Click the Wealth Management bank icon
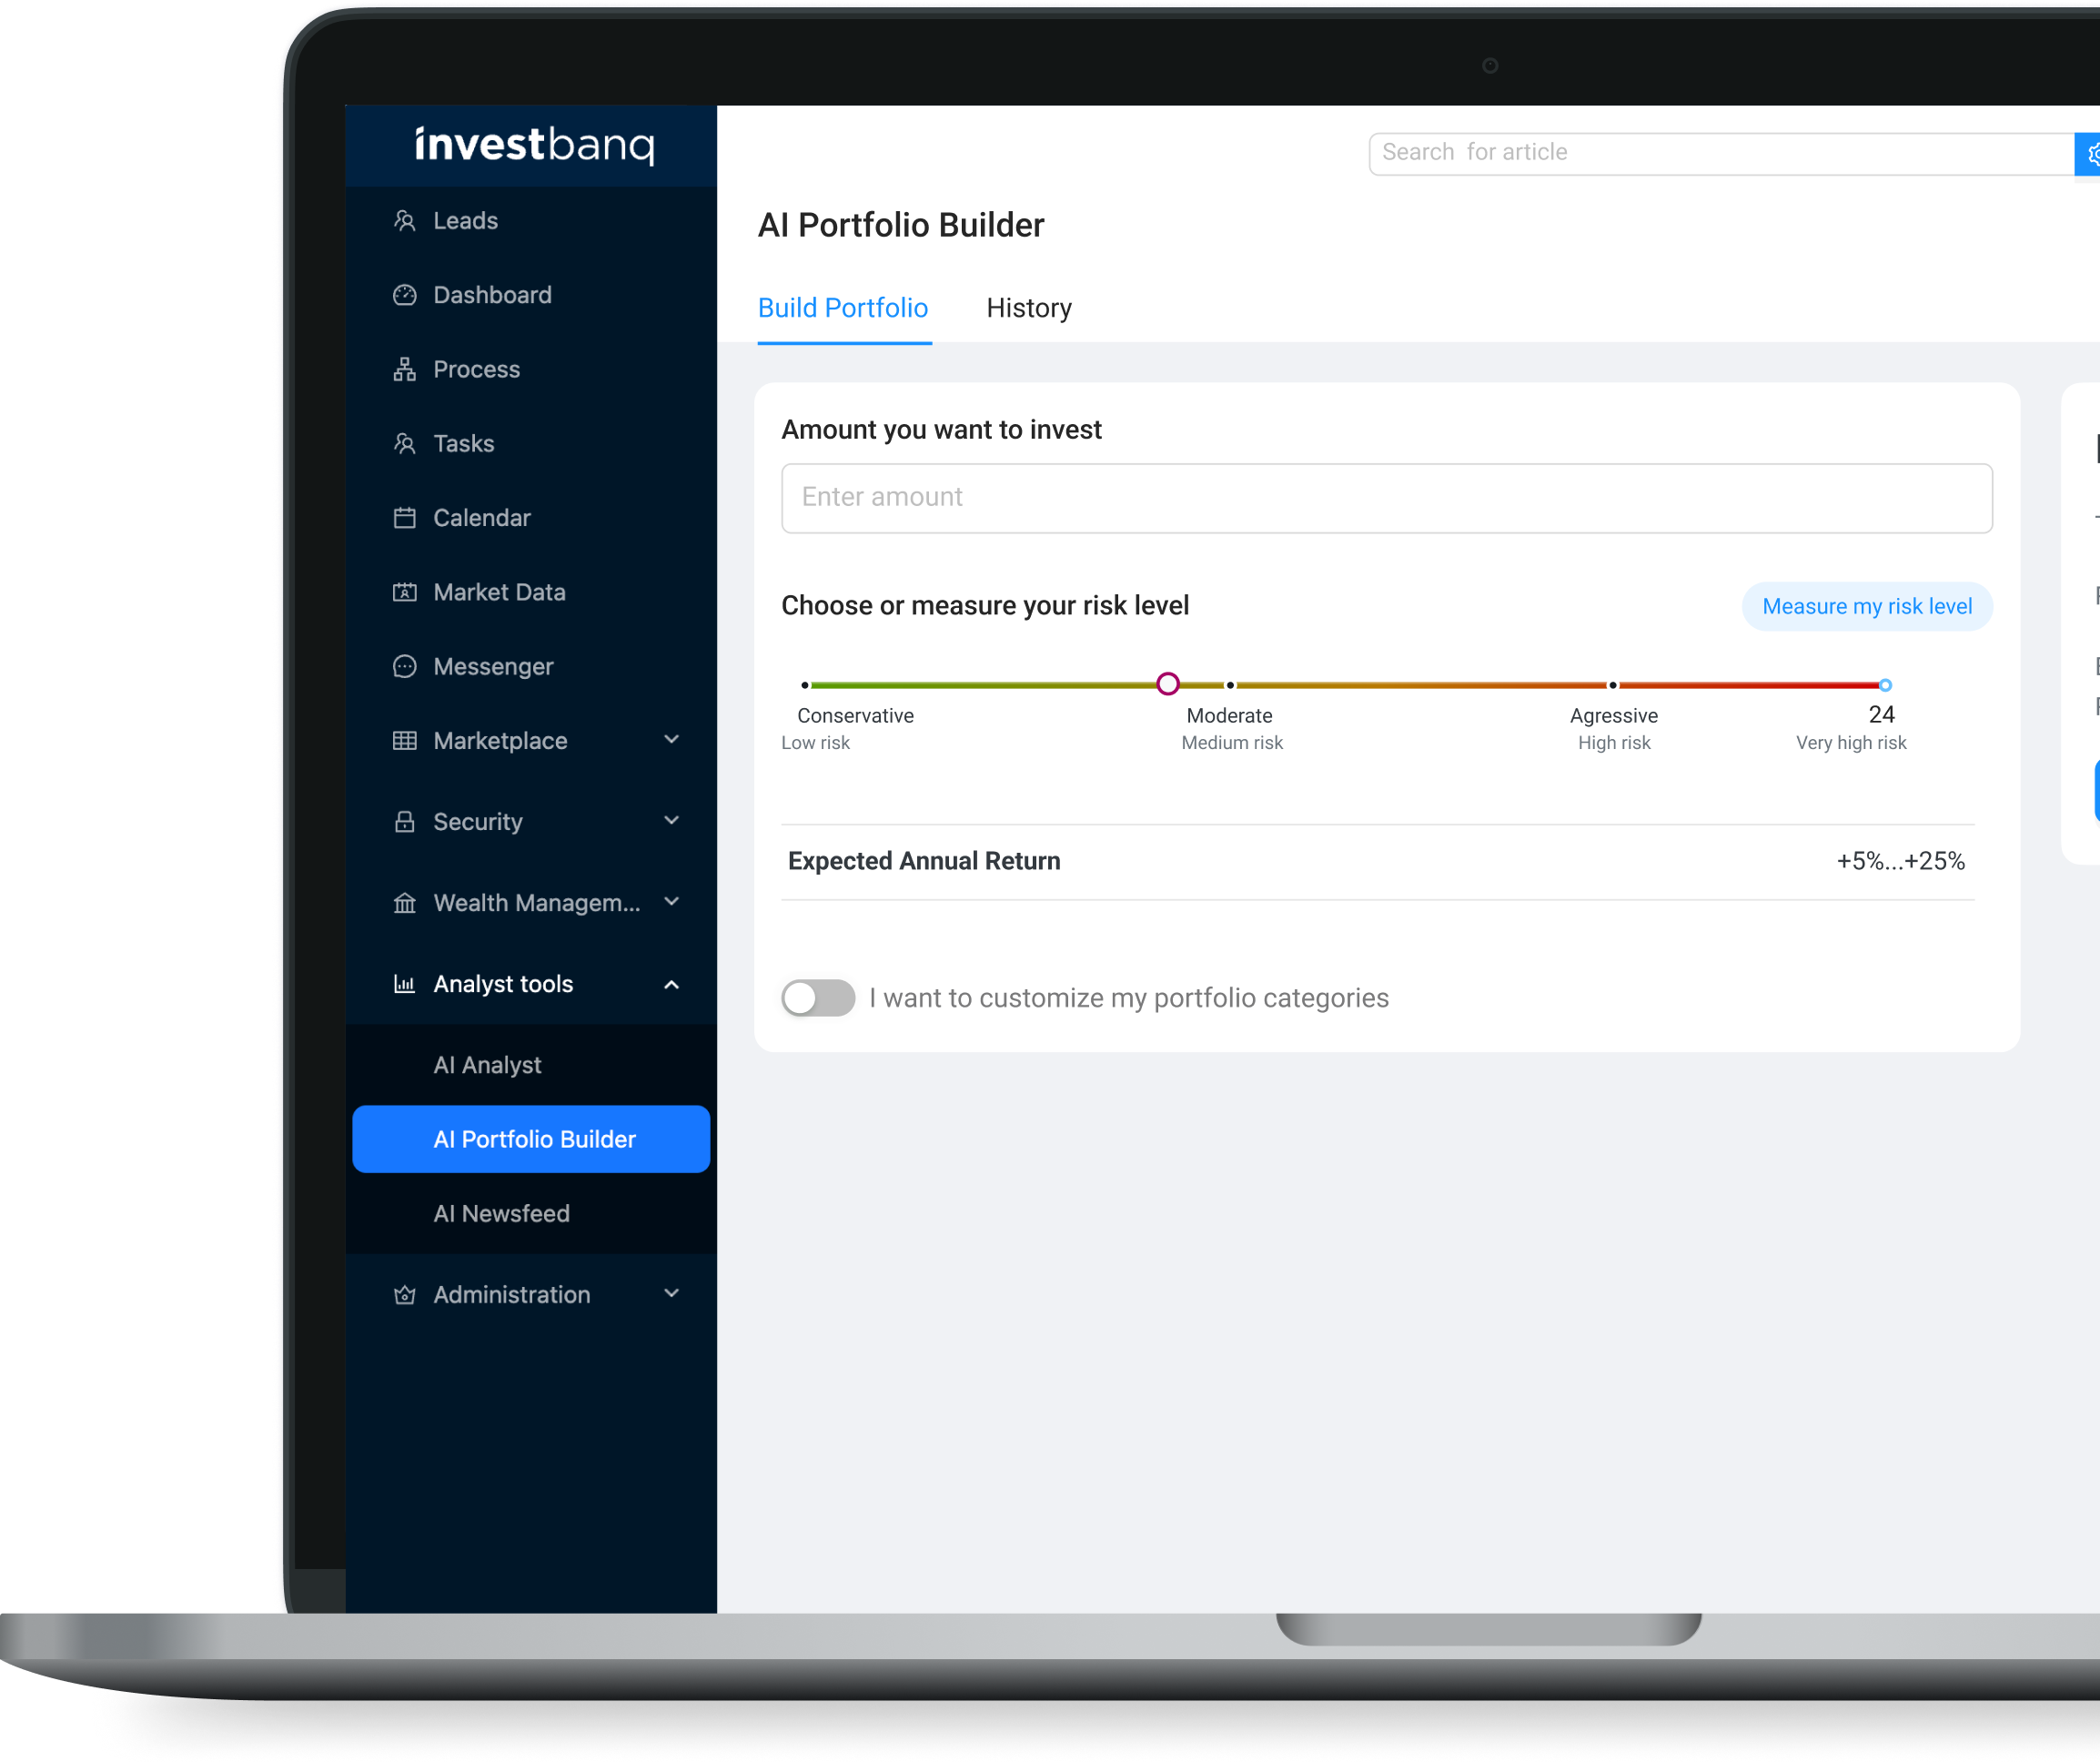Viewport: 2100px width, 1762px height. pos(404,903)
